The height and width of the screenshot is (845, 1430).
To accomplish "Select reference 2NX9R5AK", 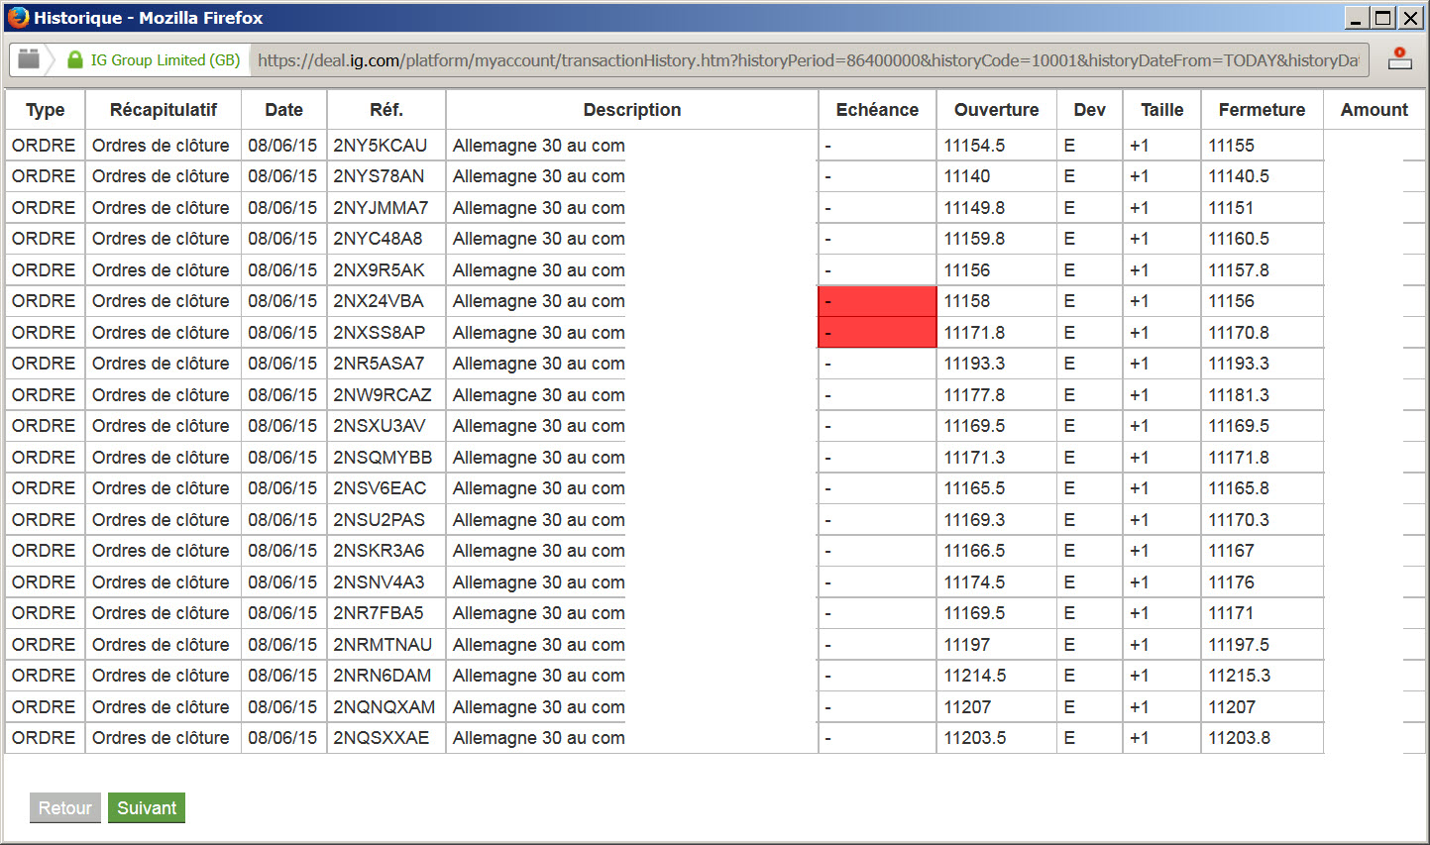I will pyautogui.click(x=379, y=270).
